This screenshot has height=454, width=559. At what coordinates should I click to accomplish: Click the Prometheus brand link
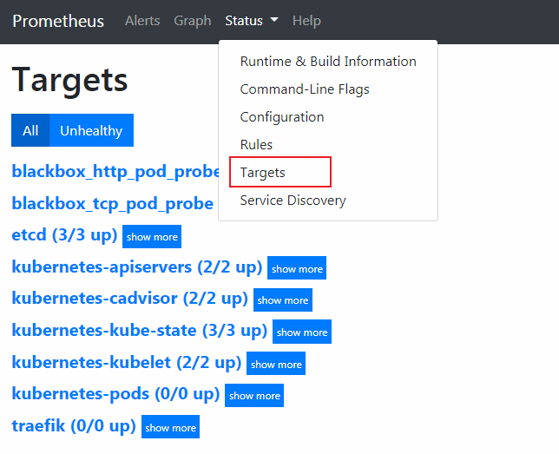(x=58, y=21)
